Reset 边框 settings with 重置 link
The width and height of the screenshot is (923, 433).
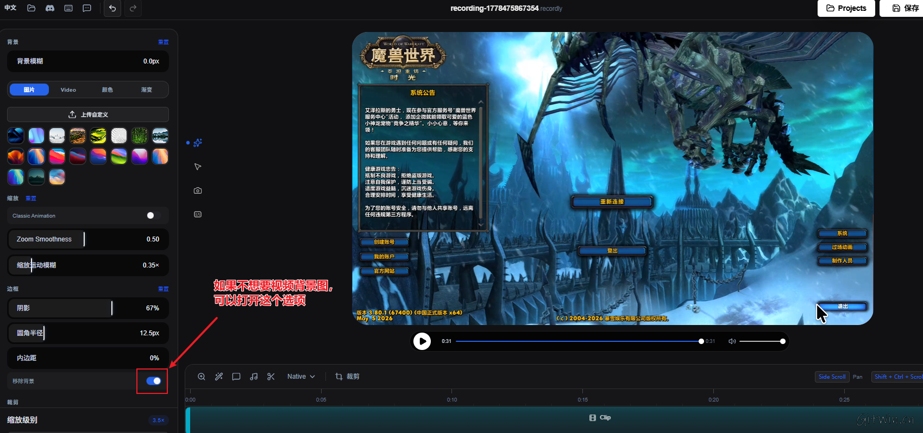[x=164, y=289]
